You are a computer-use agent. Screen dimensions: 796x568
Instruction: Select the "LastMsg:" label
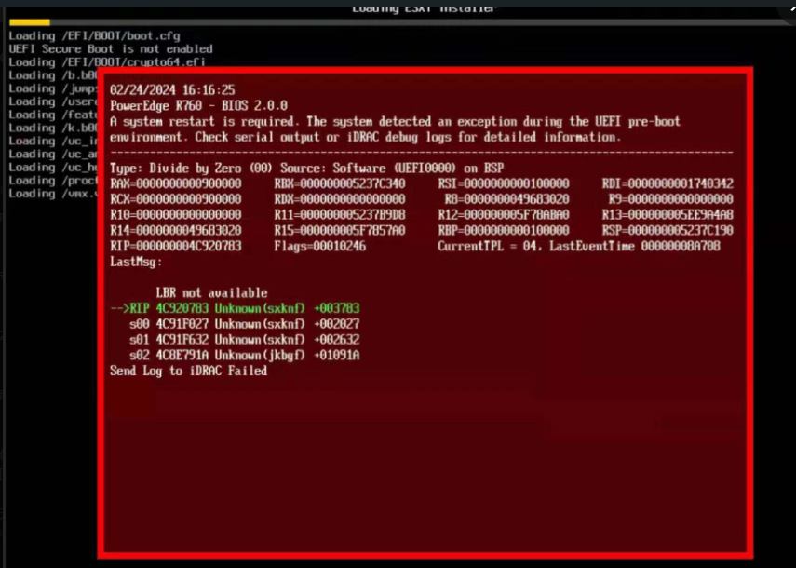tap(136, 263)
